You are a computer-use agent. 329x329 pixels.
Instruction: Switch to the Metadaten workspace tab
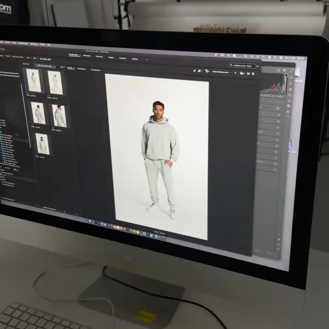click(122, 58)
